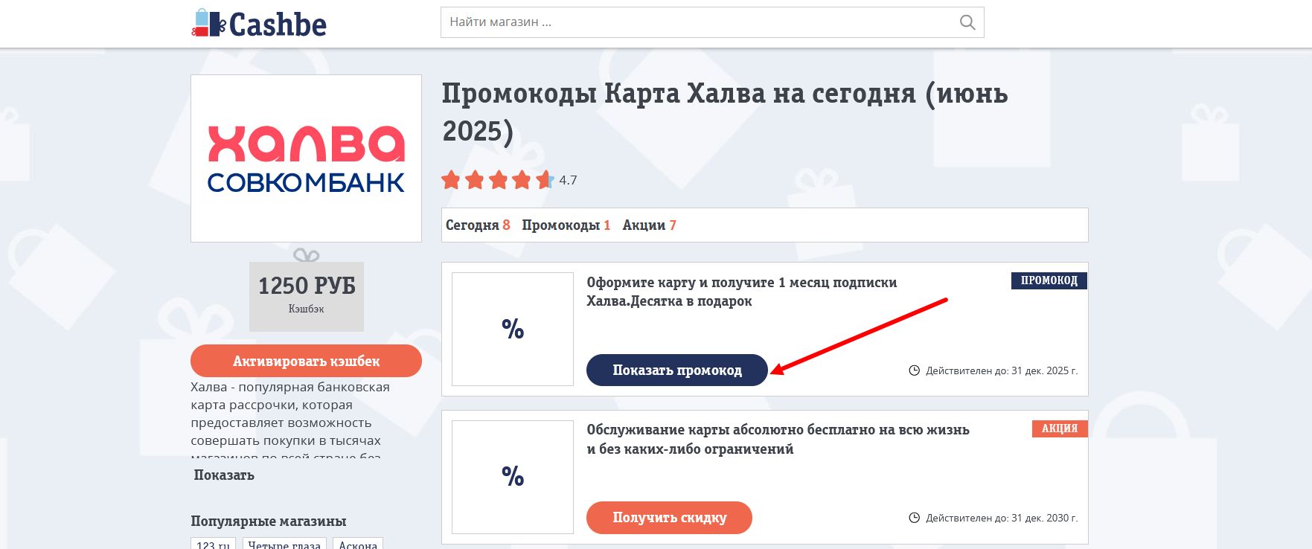The width and height of the screenshot is (1312, 549).
Task: Open the free card service offer title
Action: [x=778, y=440]
